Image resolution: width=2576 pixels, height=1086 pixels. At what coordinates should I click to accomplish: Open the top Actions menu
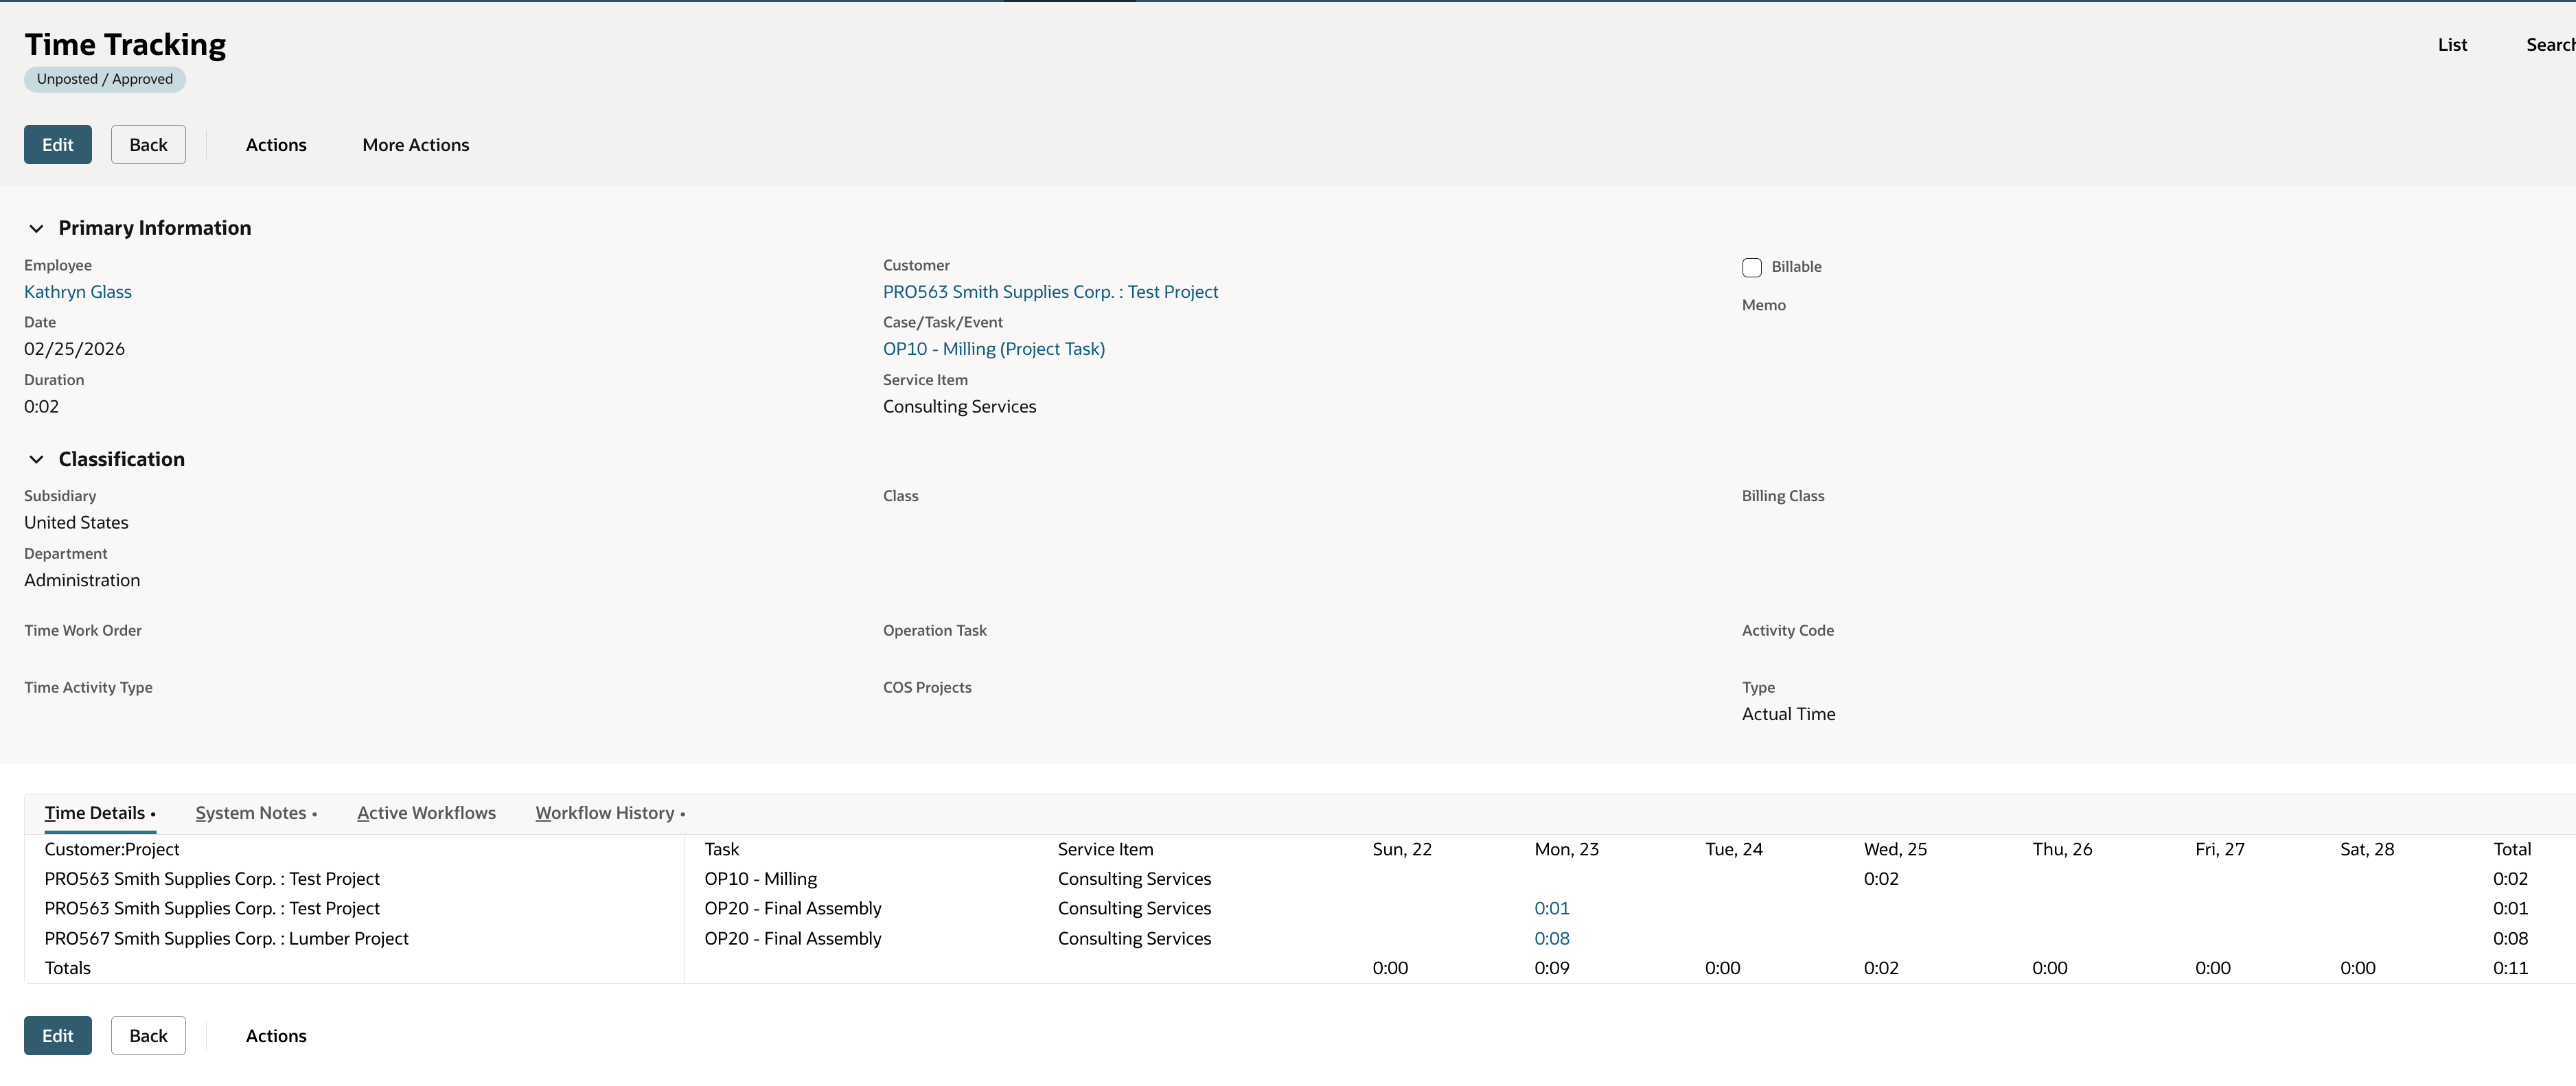276,145
